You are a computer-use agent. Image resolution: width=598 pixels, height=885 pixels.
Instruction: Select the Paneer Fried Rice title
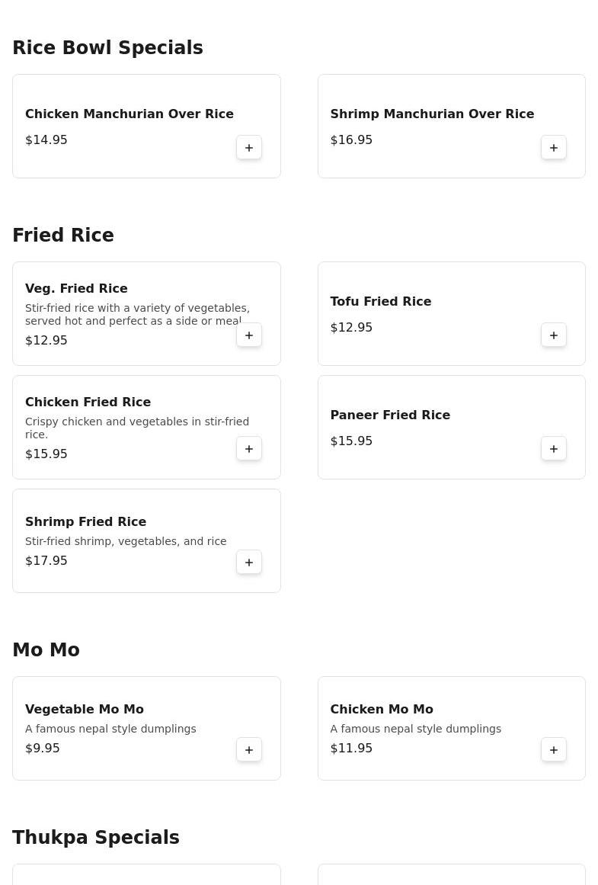click(390, 415)
